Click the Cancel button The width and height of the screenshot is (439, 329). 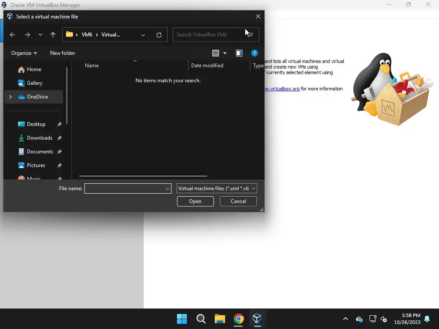(238, 201)
